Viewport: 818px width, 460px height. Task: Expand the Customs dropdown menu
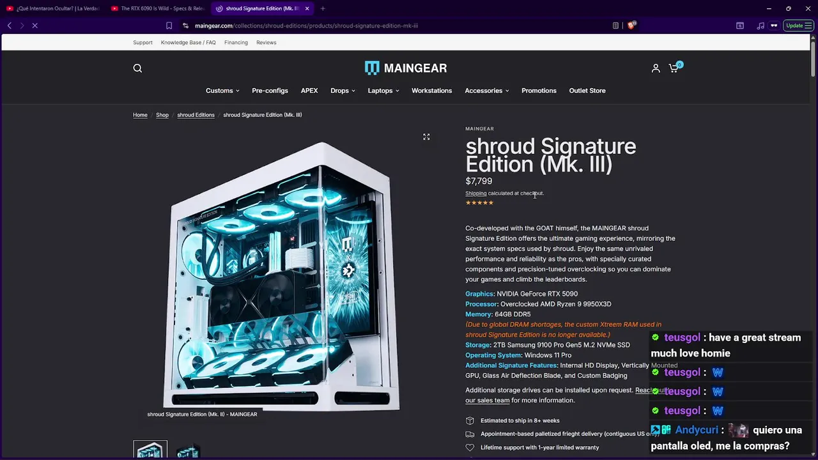coord(222,91)
